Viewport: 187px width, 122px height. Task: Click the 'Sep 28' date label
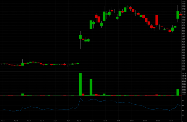(x=105, y=121)
